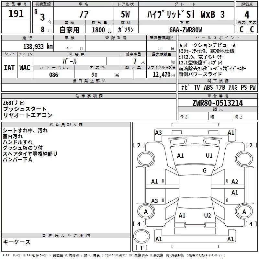Select the rear-left wheel marked A
259x259 pixels.
click(146, 211)
